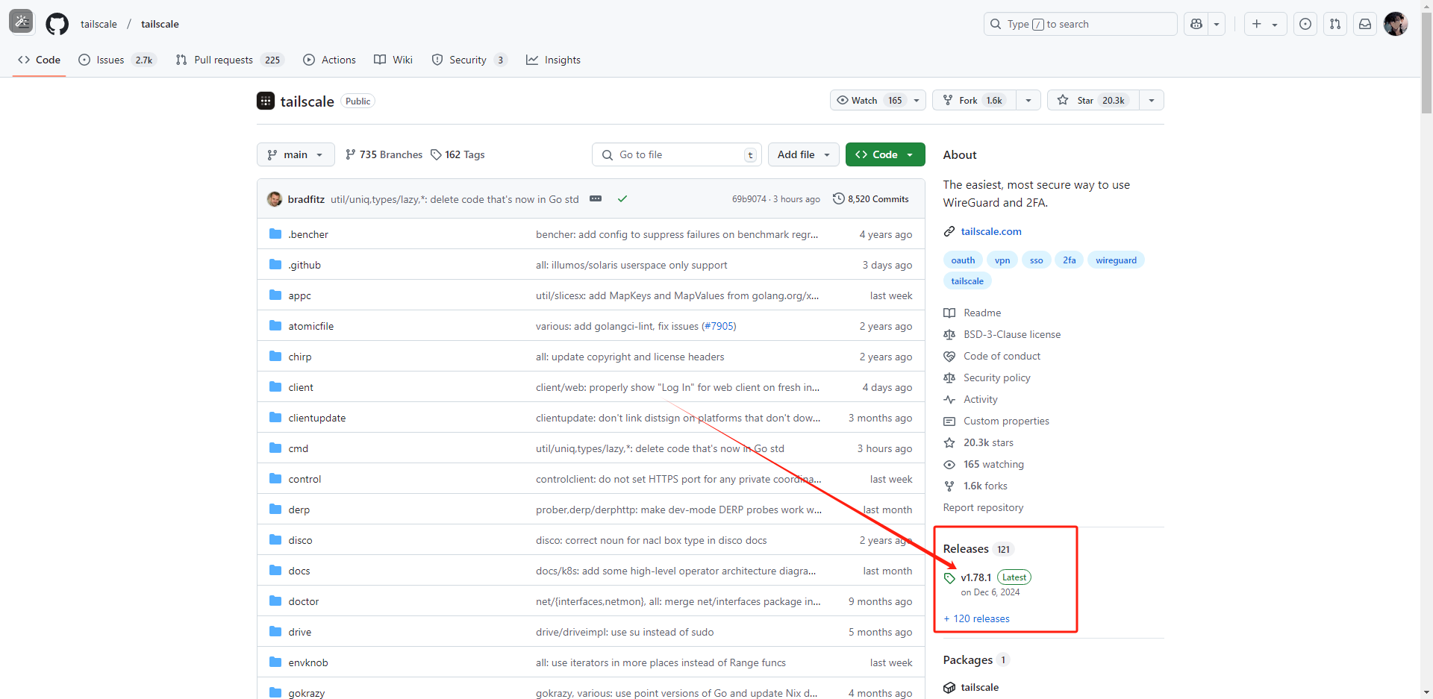Screen dimensions: 1433x699
Task: Click the Activity pulse icon
Action: pyautogui.click(x=949, y=399)
